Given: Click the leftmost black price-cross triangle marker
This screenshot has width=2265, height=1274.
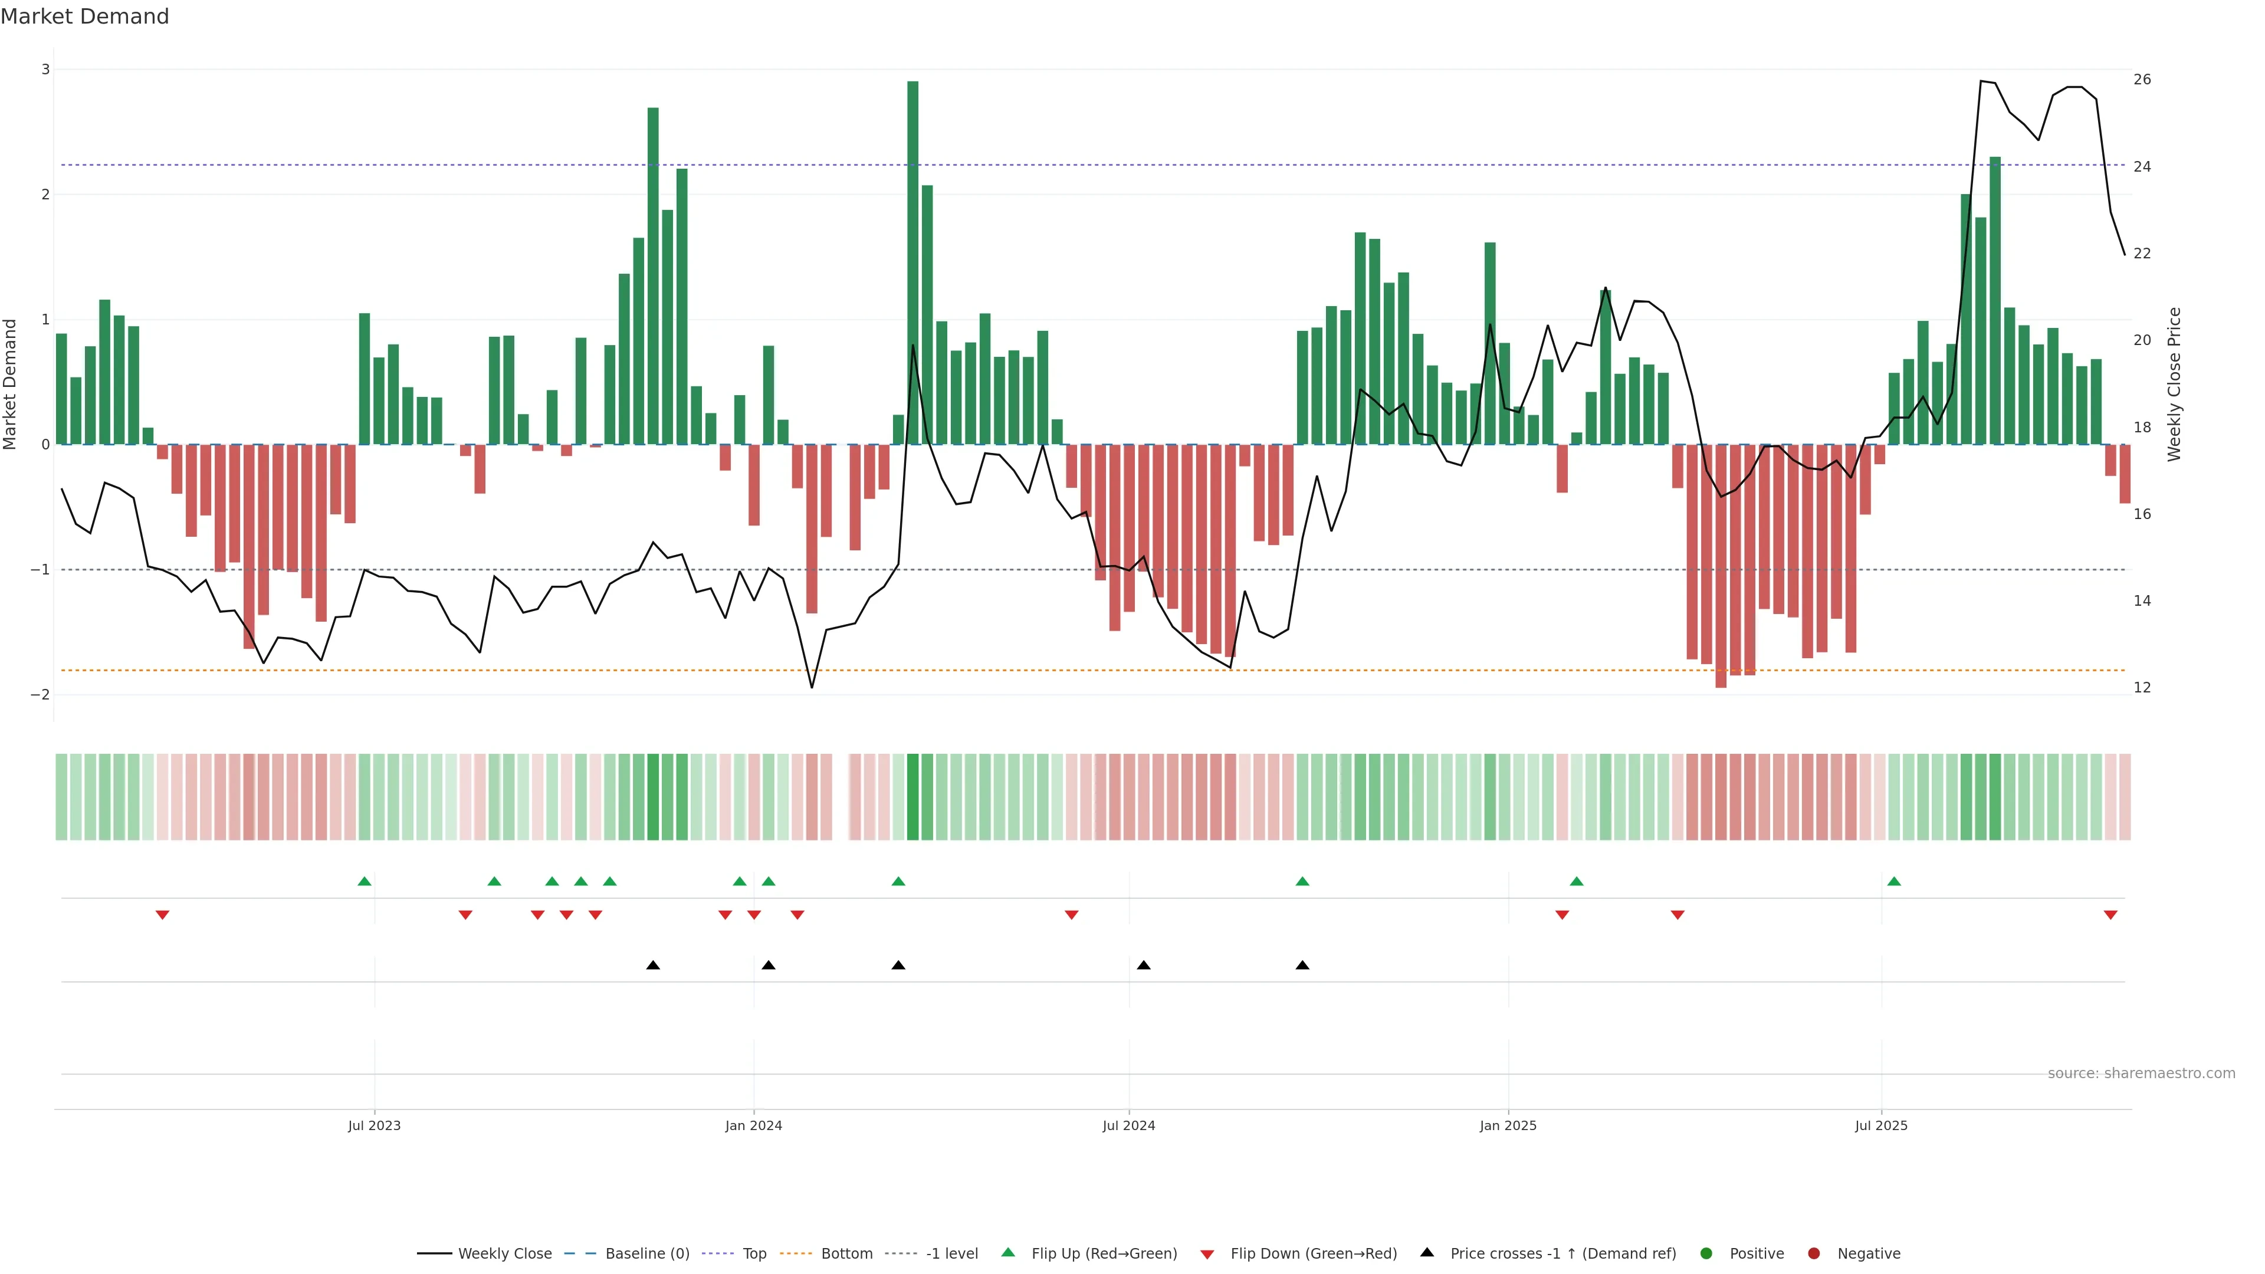Looking at the screenshot, I should (652, 966).
